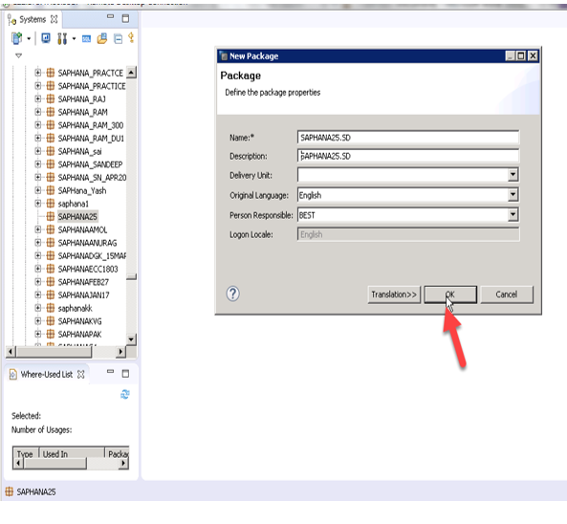Maximize the Where-Used List panel
567x524 pixels.
tap(125, 374)
